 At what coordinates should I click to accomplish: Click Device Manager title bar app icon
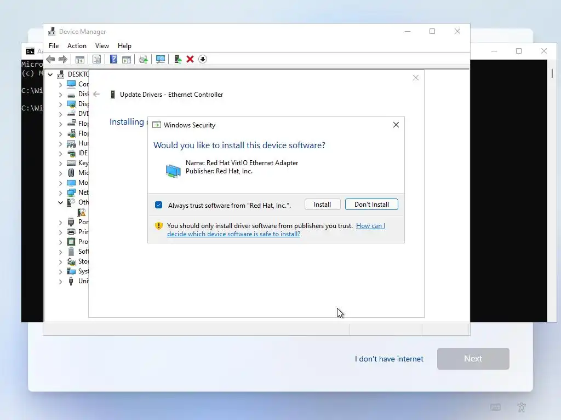coord(52,31)
